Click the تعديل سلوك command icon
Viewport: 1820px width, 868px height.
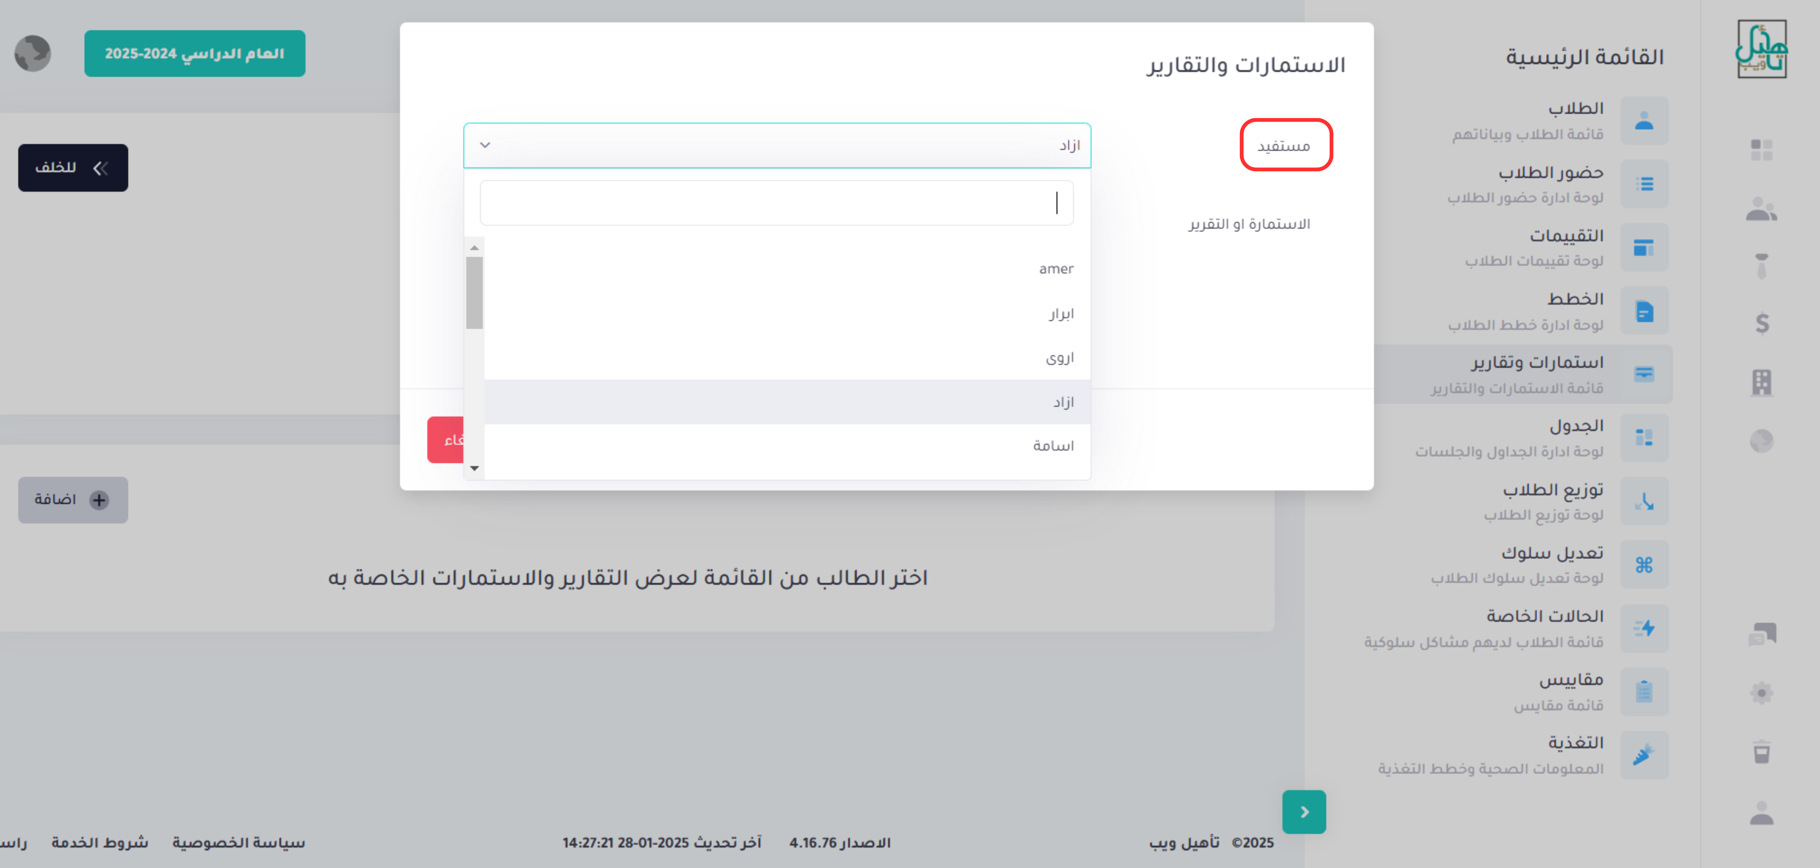[1644, 565]
